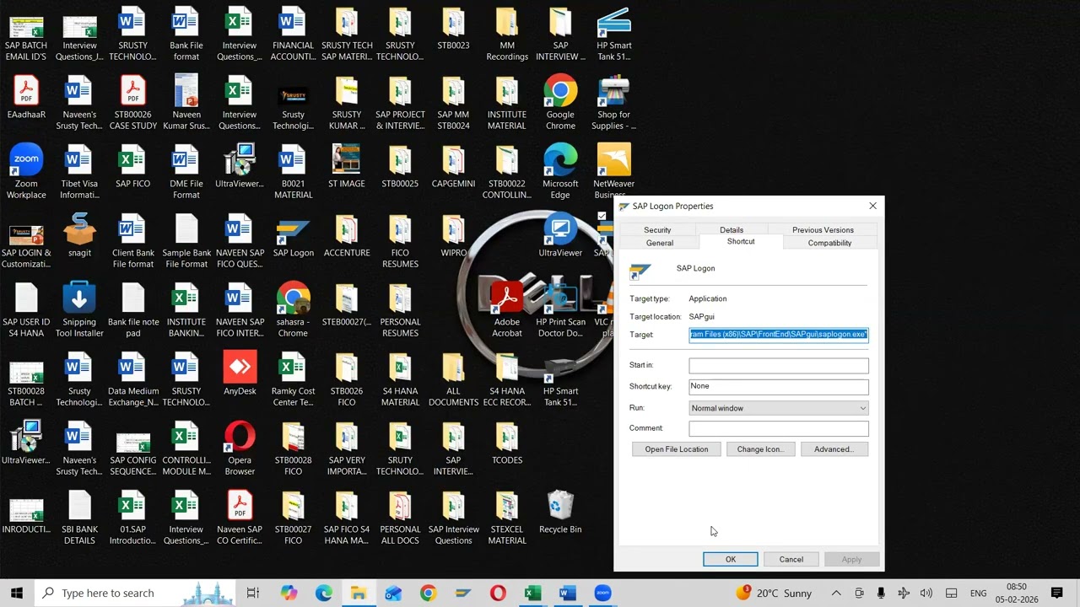Image resolution: width=1080 pixels, height=607 pixels.
Task: Open Zoom from the taskbar
Action: point(602,594)
